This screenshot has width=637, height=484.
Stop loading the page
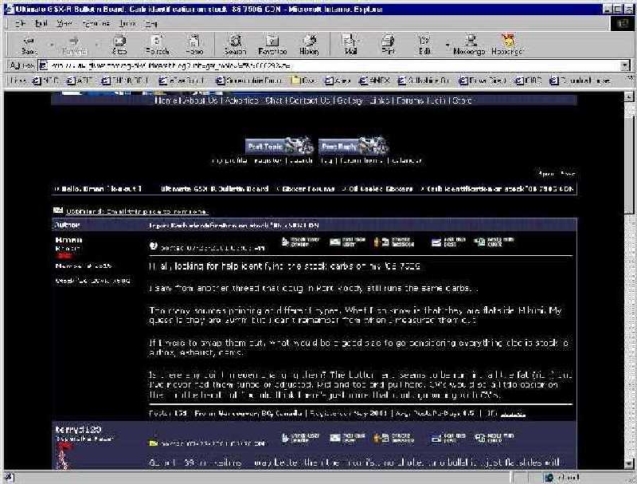click(119, 45)
